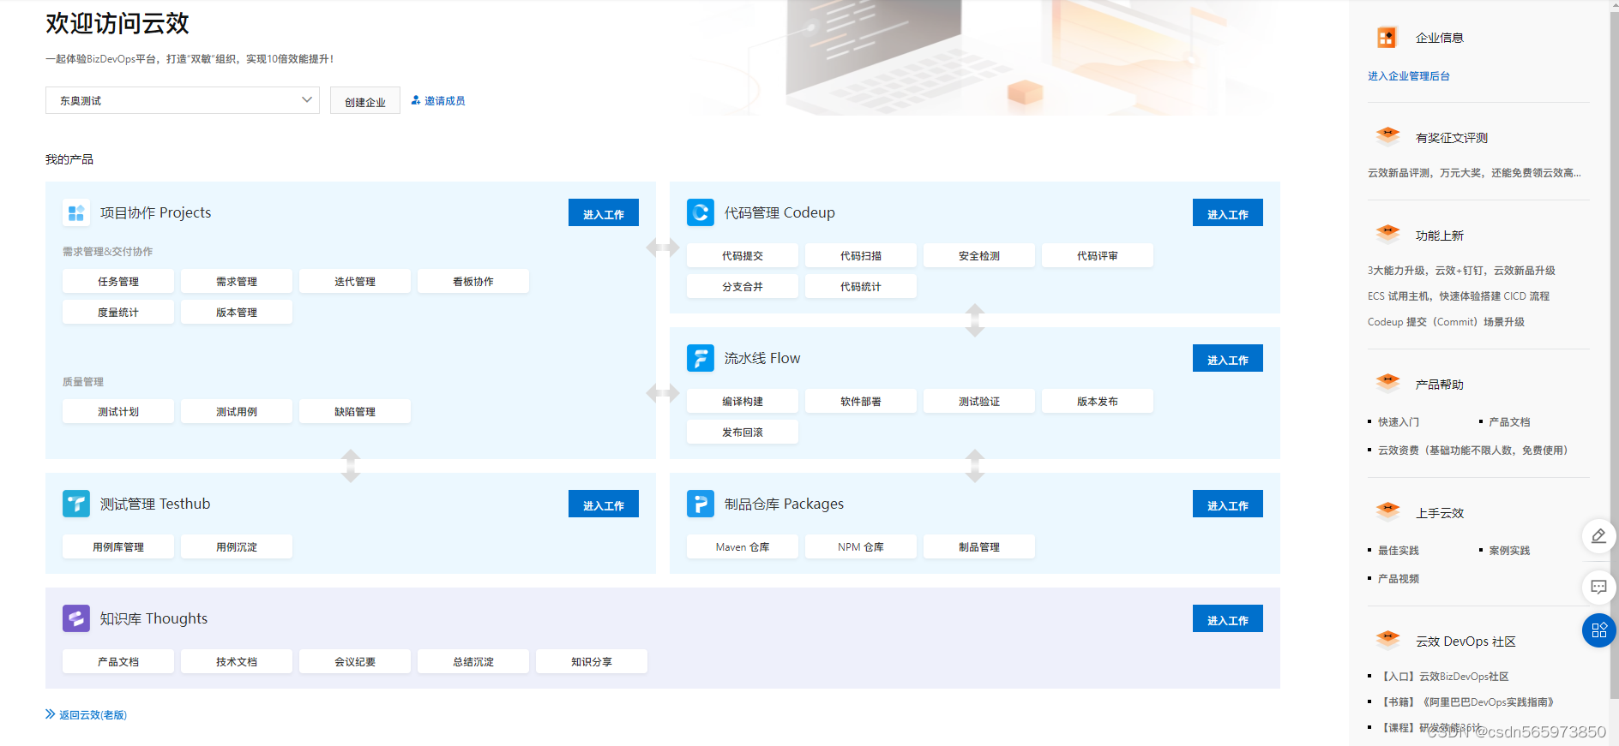Click the Testhub product icon

(x=76, y=504)
